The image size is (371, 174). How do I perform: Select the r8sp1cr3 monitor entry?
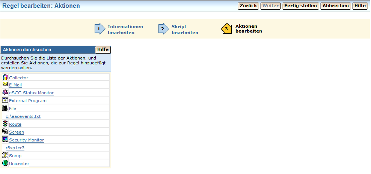pos(15,148)
